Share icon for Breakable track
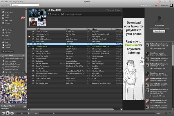Screen dimensions: 174x116 [33, 49]
